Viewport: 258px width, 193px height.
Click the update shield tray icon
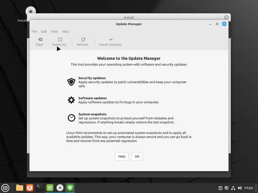[227, 188]
